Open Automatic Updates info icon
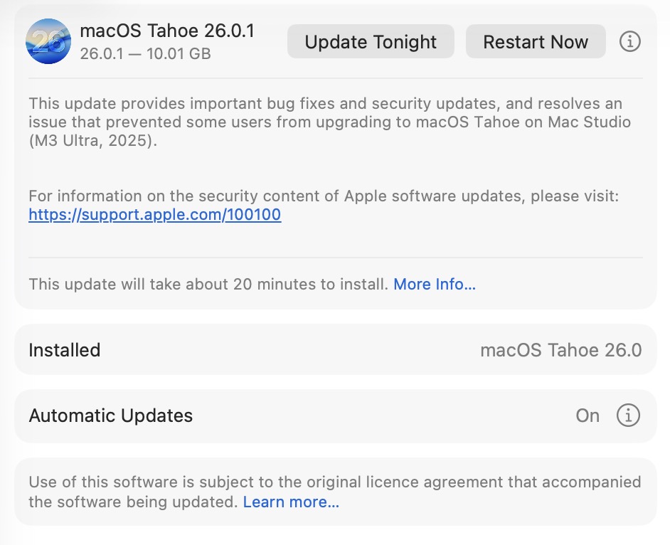The height and width of the screenshot is (545, 670). coord(627,416)
